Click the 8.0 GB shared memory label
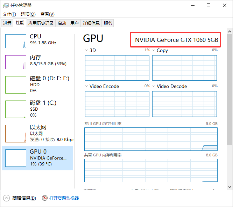 click(x=212, y=155)
